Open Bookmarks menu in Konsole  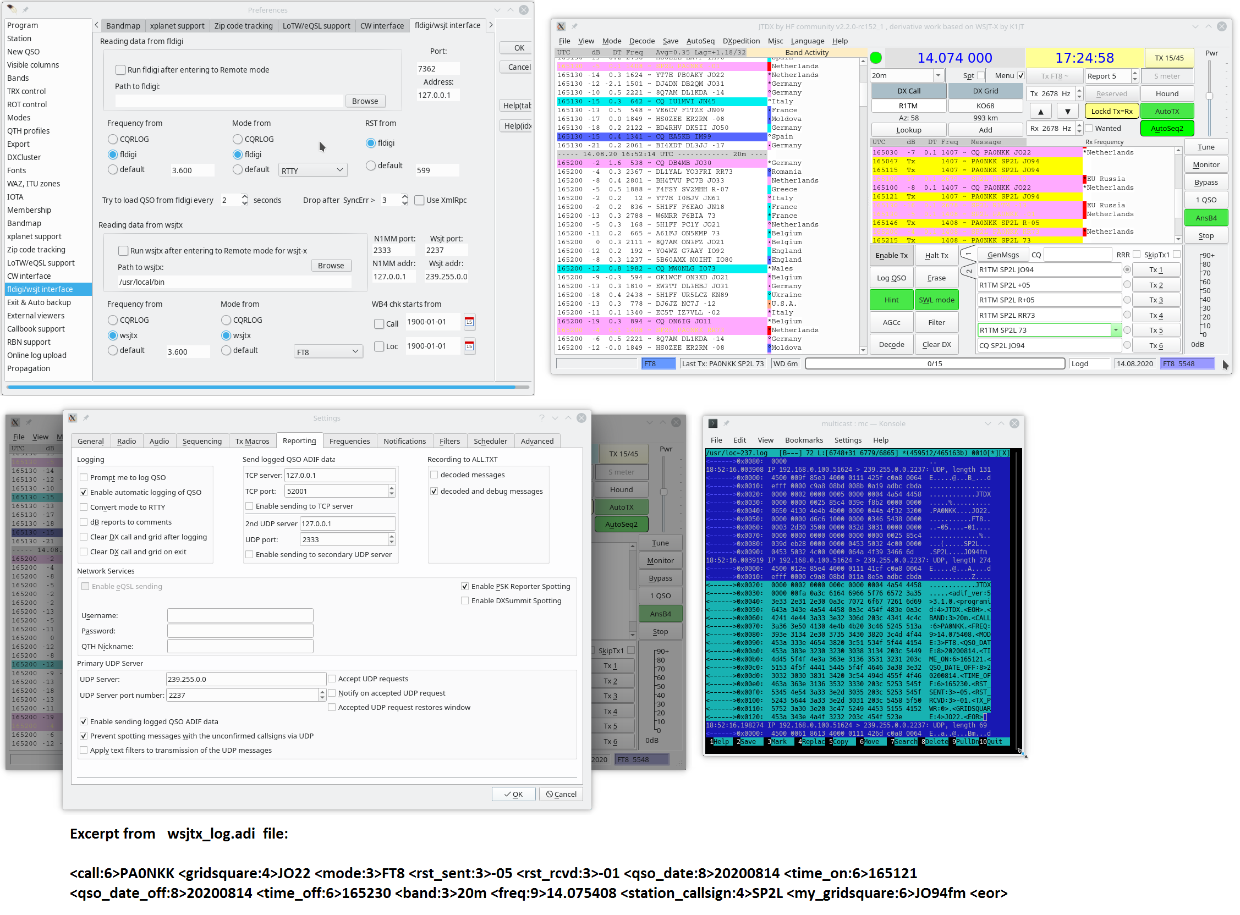tap(804, 440)
